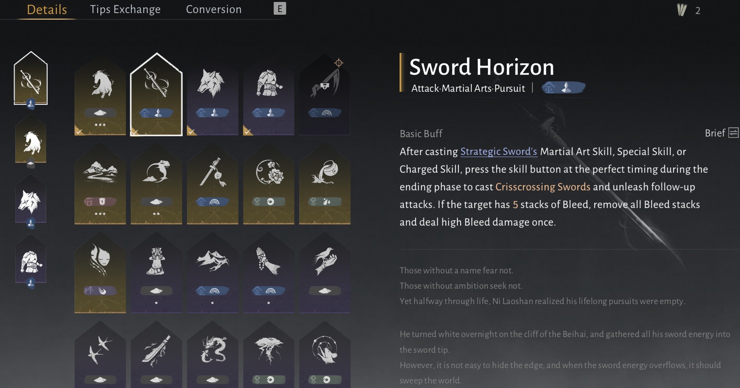Select the horse head skill card

[x=100, y=97]
